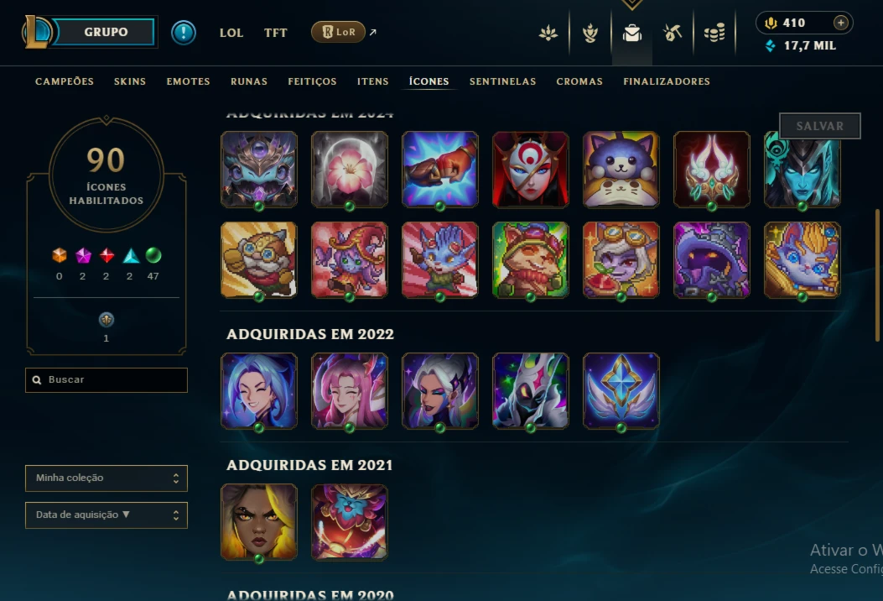Open the Loot hammer icon
Image resolution: width=883 pixels, height=601 pixels.
pyautogui.click(x=673, y=33)
